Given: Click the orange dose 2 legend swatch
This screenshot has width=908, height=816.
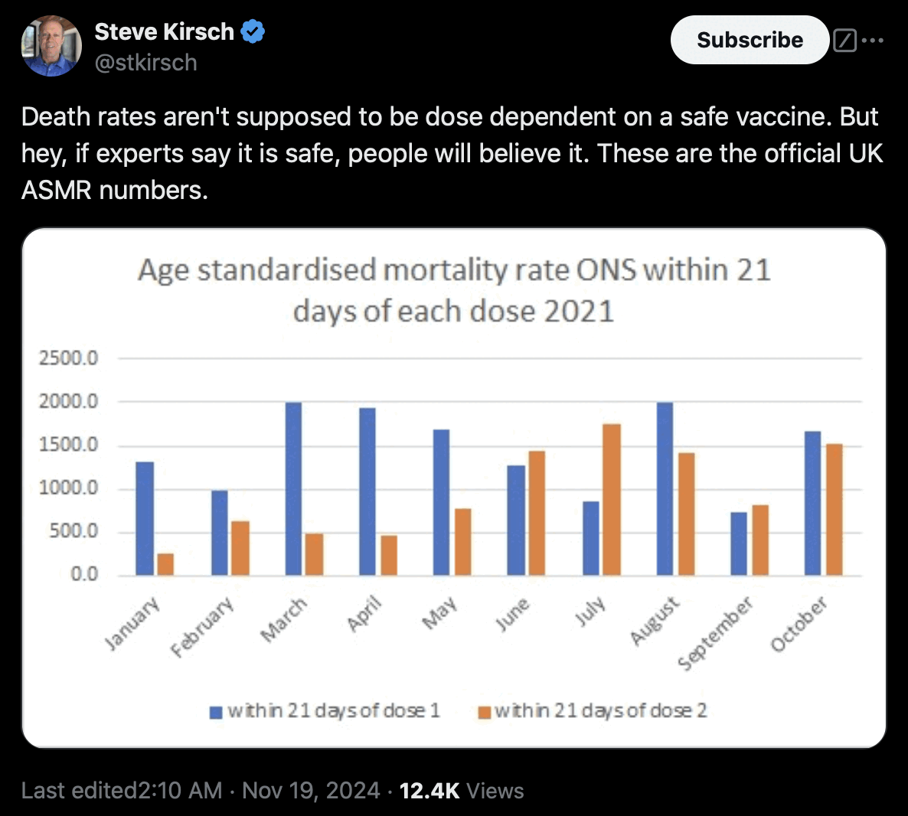Looking at the screenshot, I should pos(484,712).
